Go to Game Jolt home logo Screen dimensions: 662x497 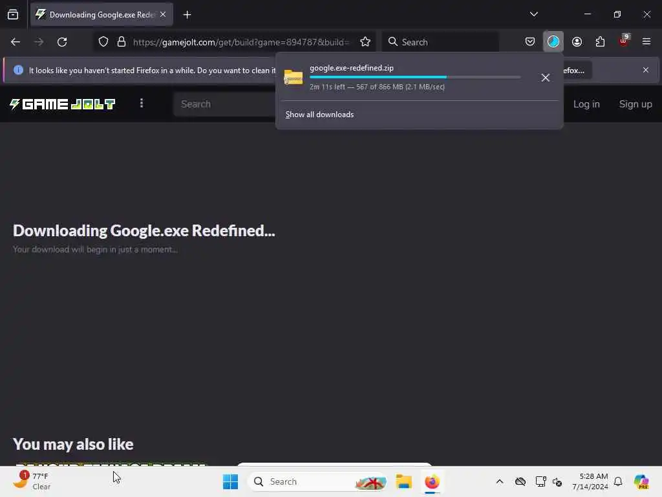click(x=63, y=104)
